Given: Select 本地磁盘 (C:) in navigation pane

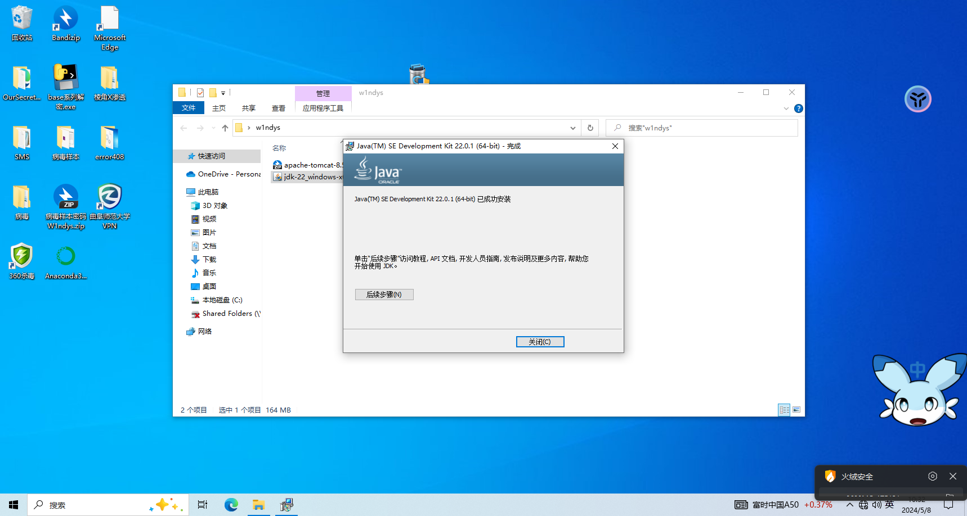Looking at the screenshot, I should [x=222, y=300].
